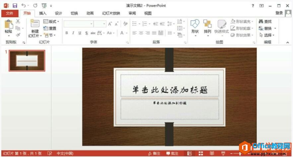Cut selection with the scissors icon
This screenshot has width=293, height=157.
pos(18,21)
